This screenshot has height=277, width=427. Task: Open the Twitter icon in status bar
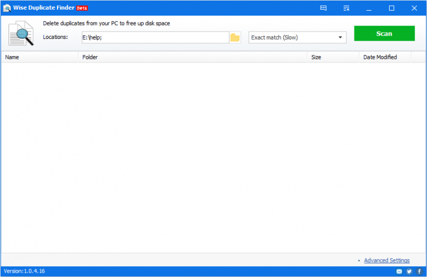point(409,271)
